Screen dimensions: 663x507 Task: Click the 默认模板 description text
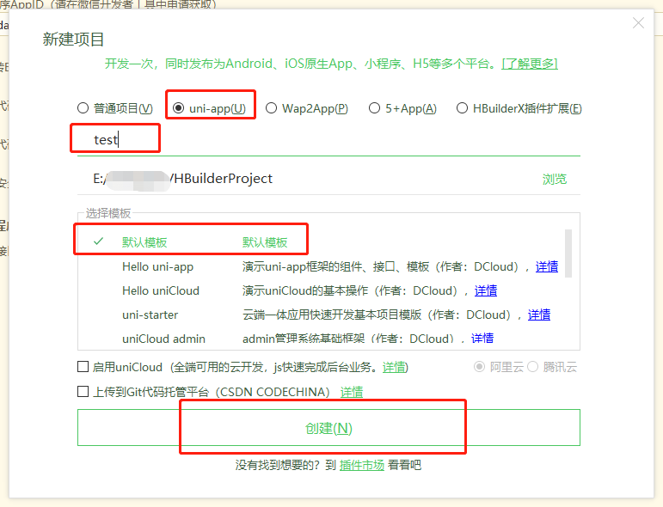pos(265,242)
